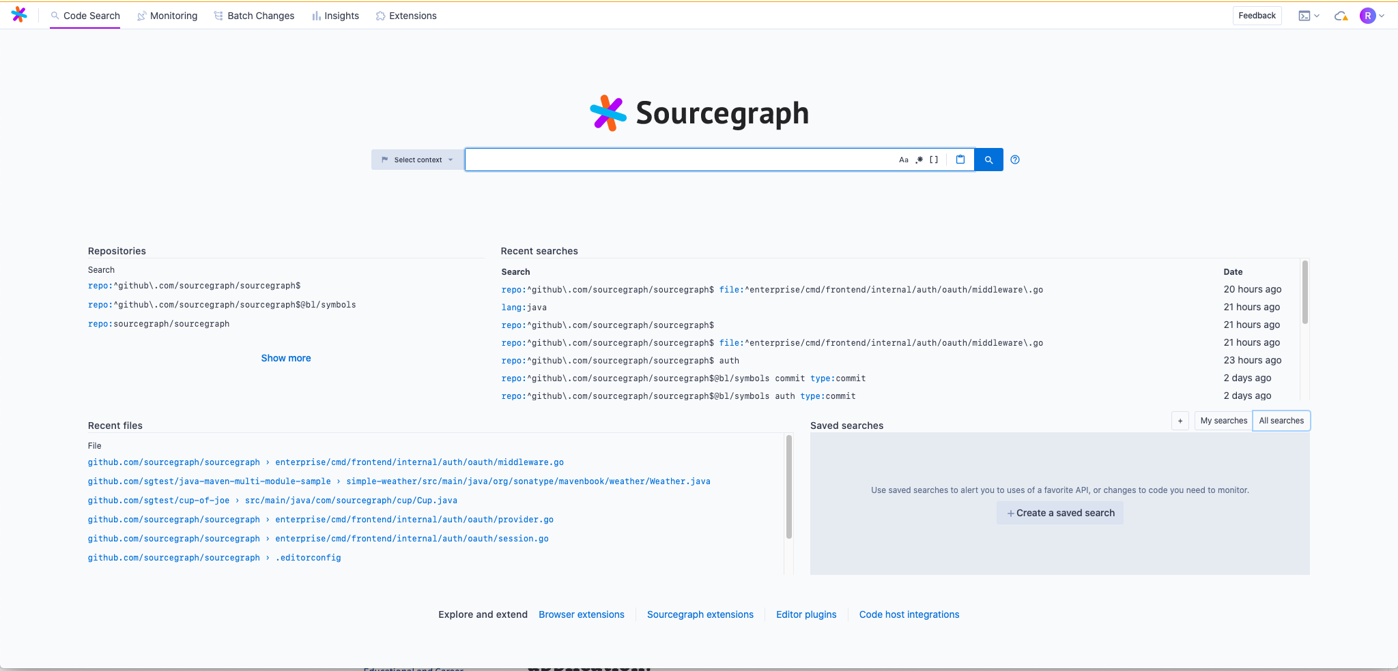Click the clipboard copy-query icon

[960, 160]
